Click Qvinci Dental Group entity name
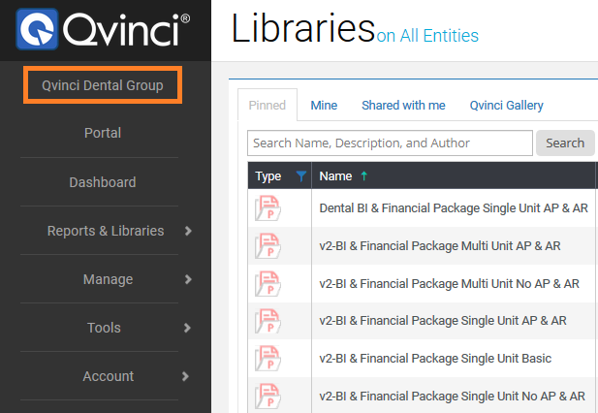 coord(103,85)
